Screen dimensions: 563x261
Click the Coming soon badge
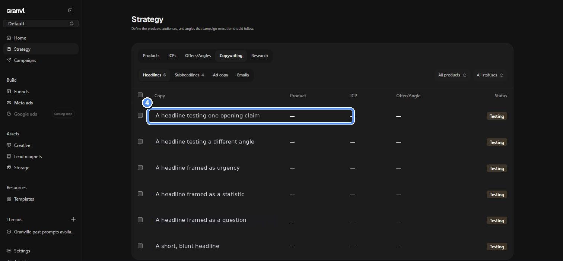click(x=63, y=114)
